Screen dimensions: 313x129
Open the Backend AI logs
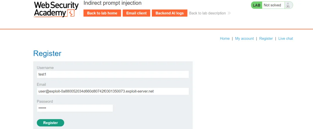(x=170, y=13)
